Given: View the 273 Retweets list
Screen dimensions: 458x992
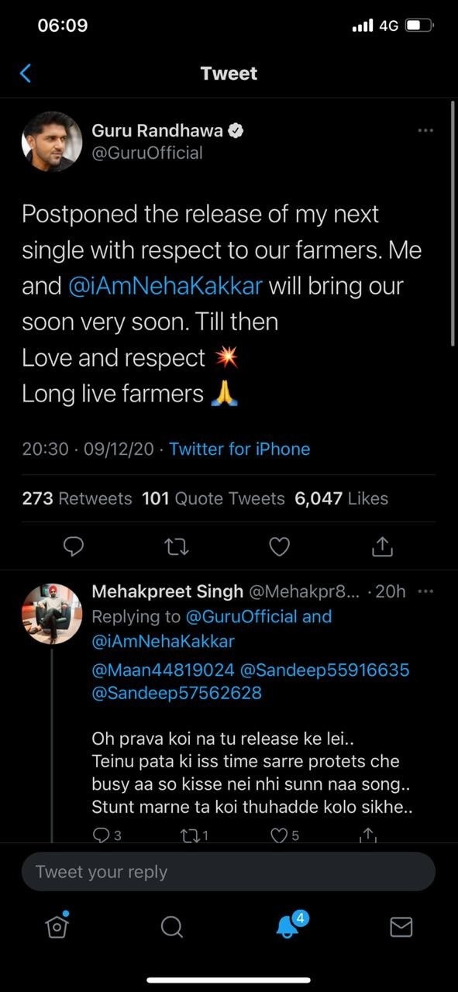Looking at the screenshot, I should [77, 498].
